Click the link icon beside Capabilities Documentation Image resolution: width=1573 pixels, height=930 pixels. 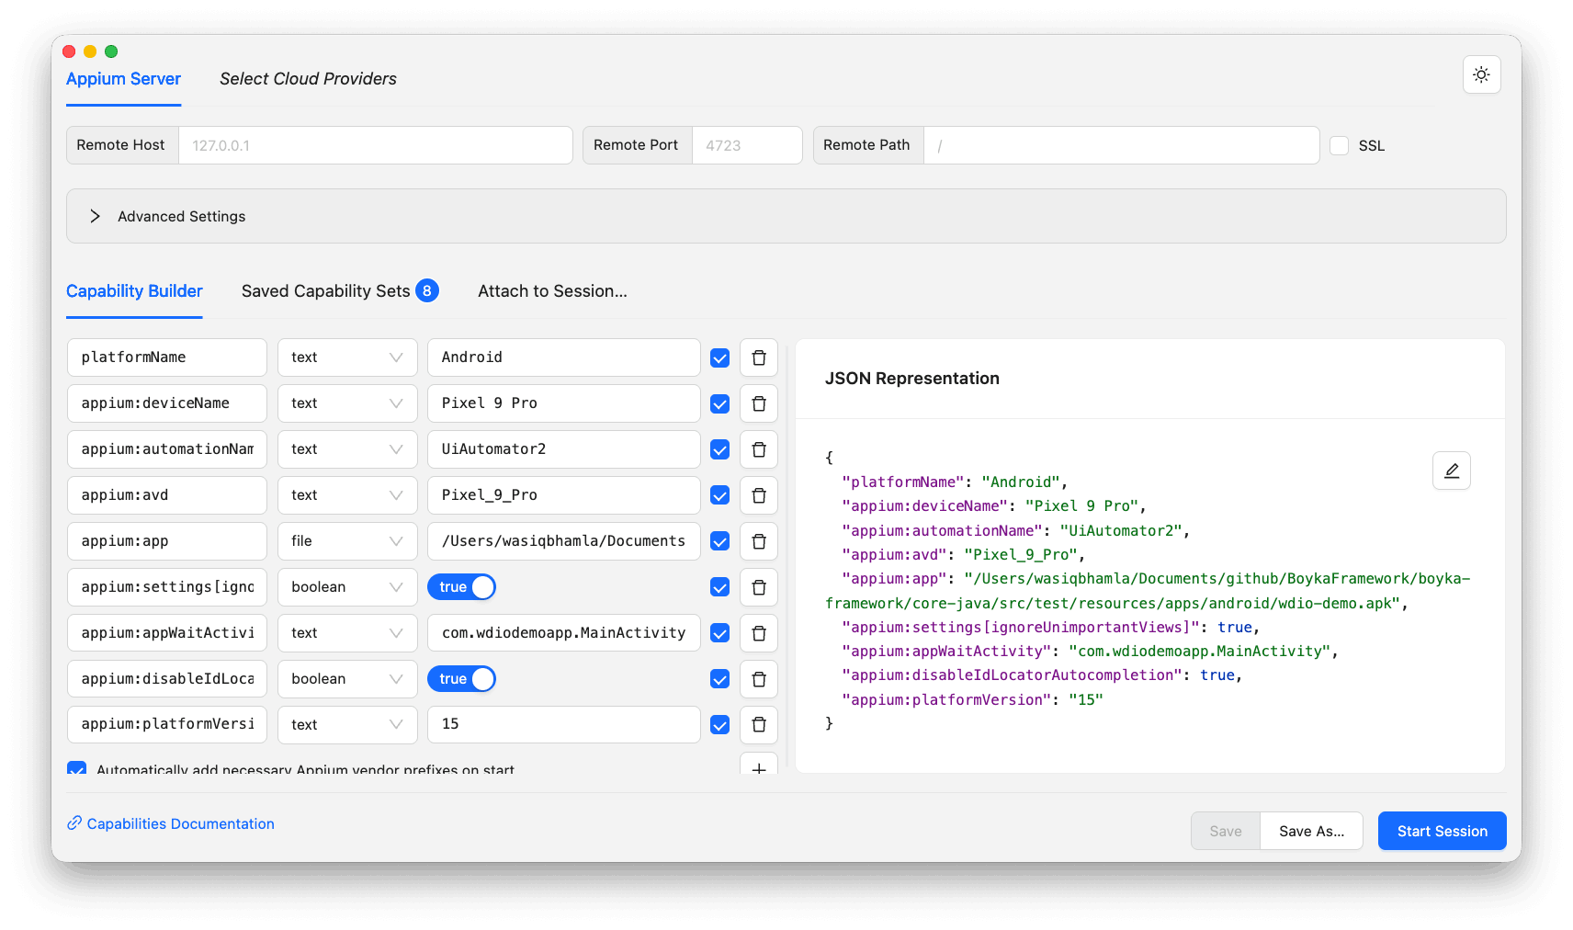(74, 822)
